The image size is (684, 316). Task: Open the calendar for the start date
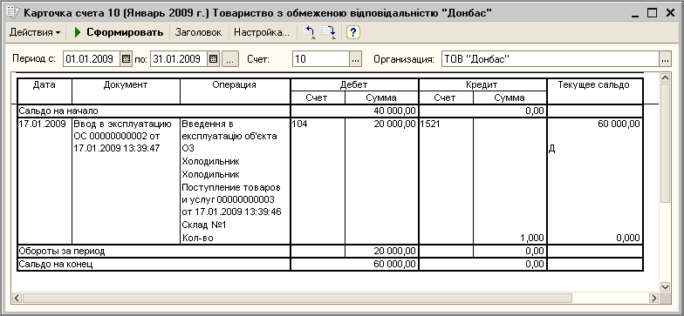point(126,59)
